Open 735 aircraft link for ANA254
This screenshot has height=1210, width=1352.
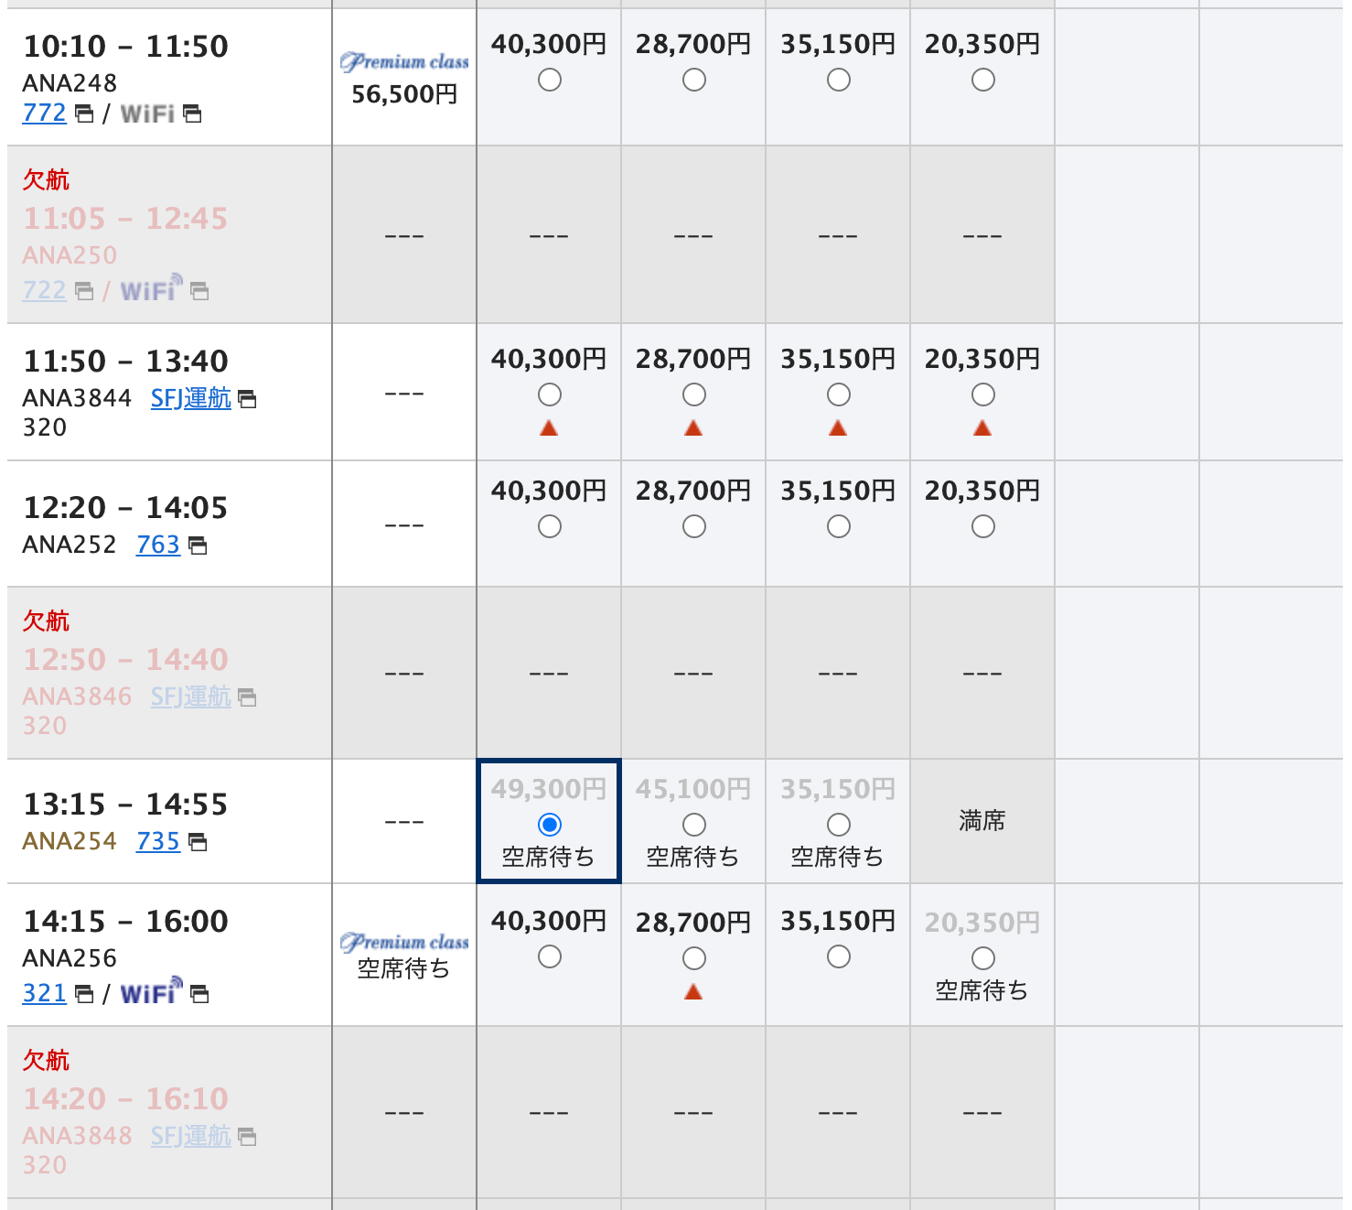pos(158,841)
